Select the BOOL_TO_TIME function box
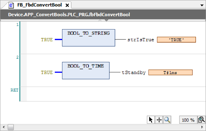The image size is (206, 131). click(86, 71)
